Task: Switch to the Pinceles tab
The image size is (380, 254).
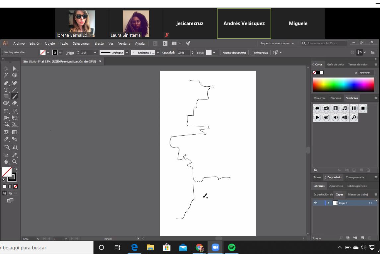Action: click(x=336, y=98)
